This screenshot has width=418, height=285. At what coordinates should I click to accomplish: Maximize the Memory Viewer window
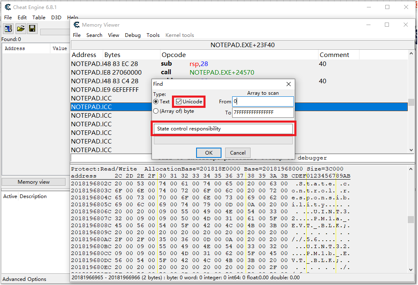[x=387, y=25]
